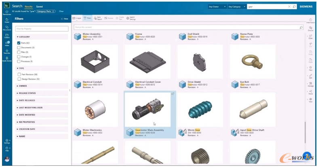Open Quick Access in sidebar

pyautogui.click(x=7, y=59)
